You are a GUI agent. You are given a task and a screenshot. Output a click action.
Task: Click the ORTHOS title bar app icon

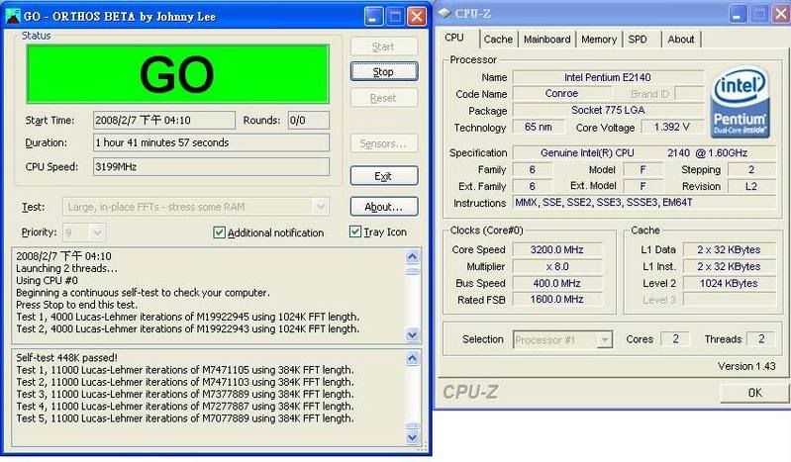pos(12,16)
